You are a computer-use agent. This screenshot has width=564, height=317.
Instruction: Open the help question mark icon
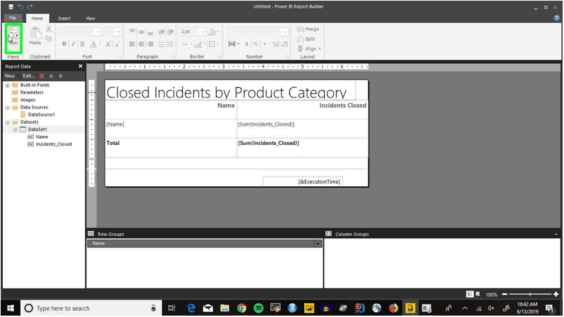556,18
